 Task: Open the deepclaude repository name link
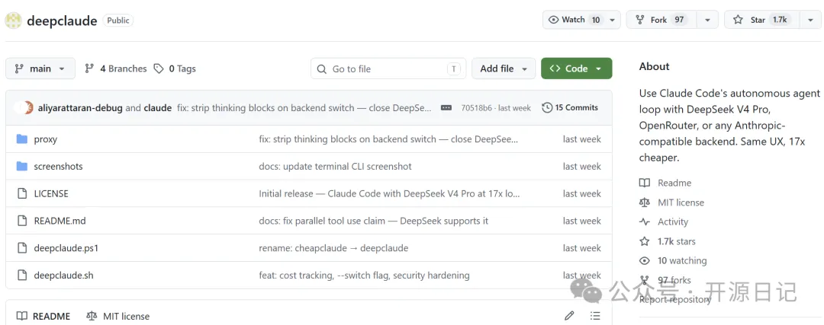(x=62, y=21)
